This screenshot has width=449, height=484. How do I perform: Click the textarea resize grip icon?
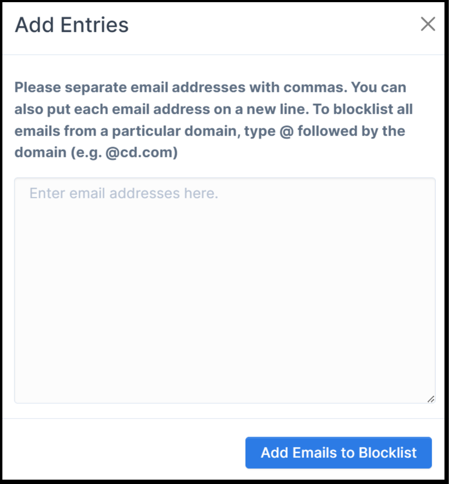pyautogui.click(x=430, y=399)
